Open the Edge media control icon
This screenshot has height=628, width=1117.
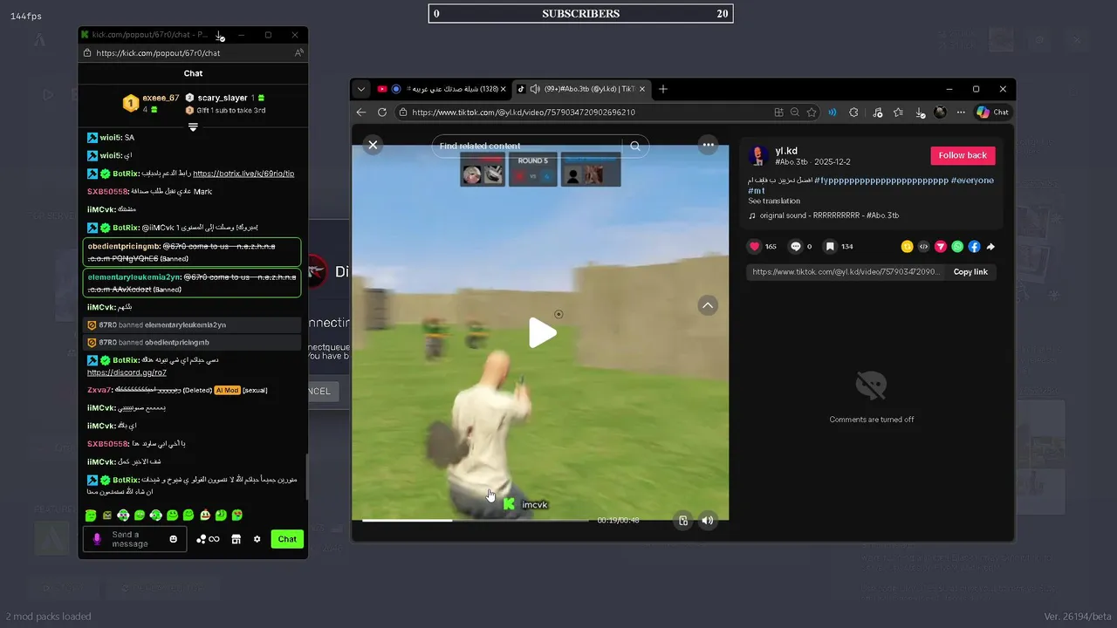(x=877, y=113)
